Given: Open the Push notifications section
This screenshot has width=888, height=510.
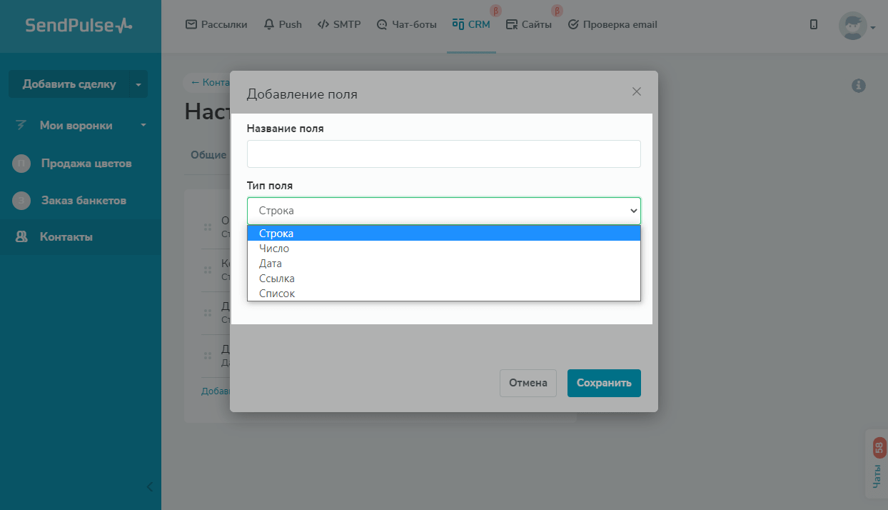Looking at the screenshot, I should 283,24.
